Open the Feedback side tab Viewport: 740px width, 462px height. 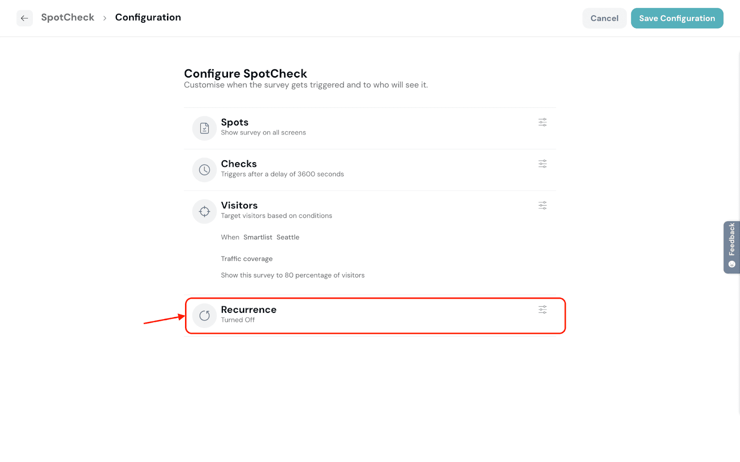coord(731,247)
